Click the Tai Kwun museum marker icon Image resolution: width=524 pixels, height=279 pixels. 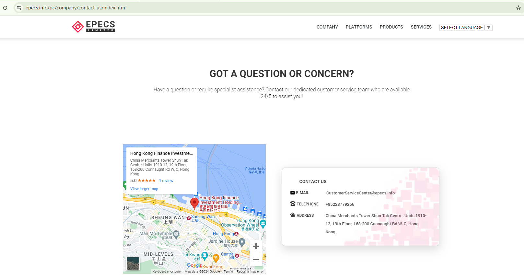click(204, 256)
